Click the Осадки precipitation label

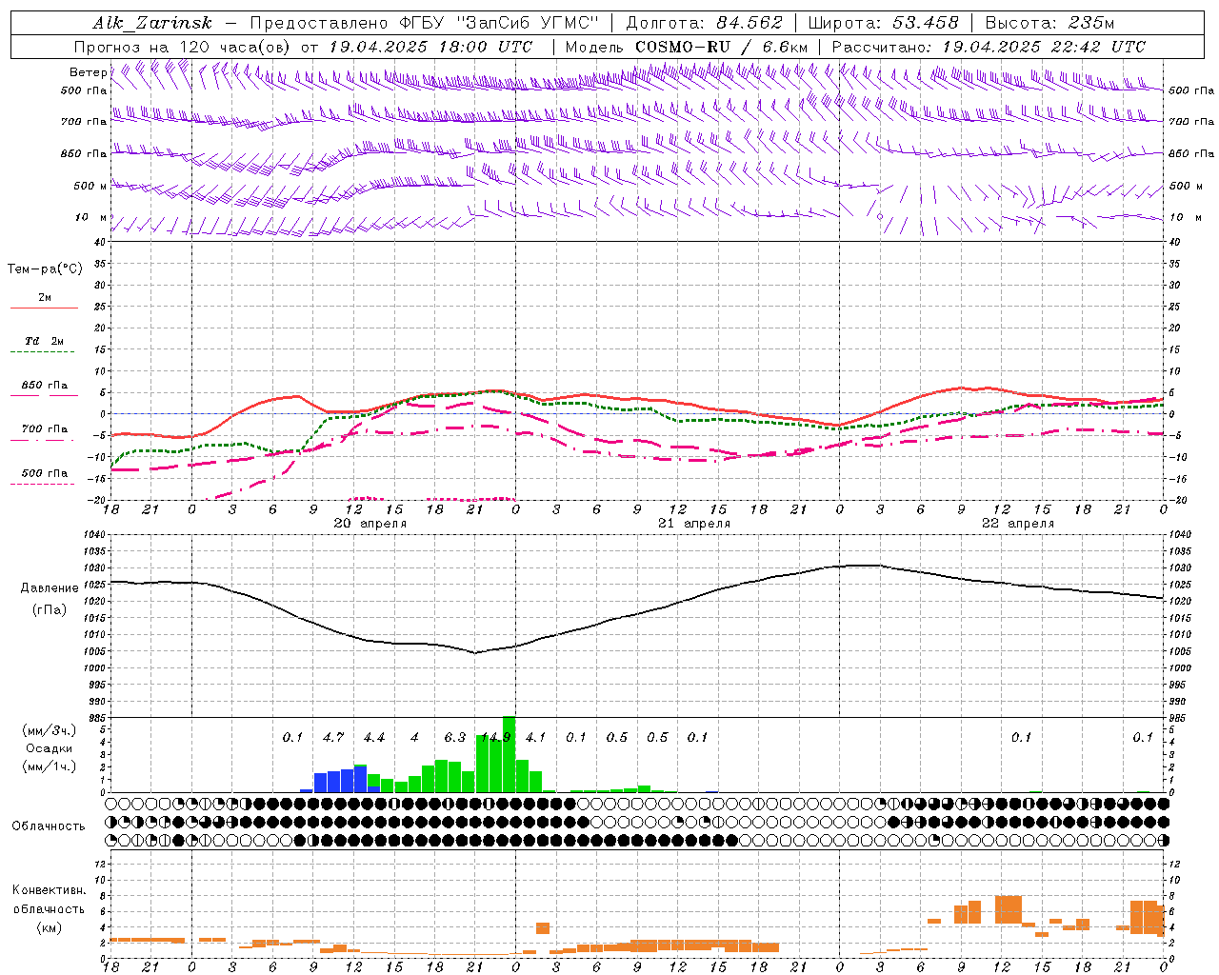click(49, 748)
